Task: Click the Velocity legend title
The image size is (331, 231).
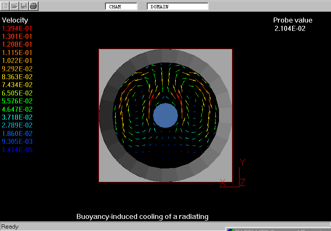Action: click(15, 20)
